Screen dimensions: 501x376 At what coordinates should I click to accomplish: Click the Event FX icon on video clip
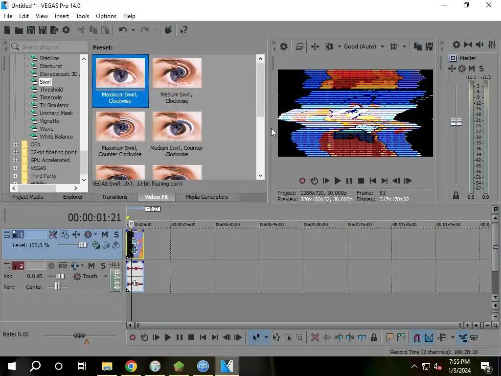coord(135,250)
